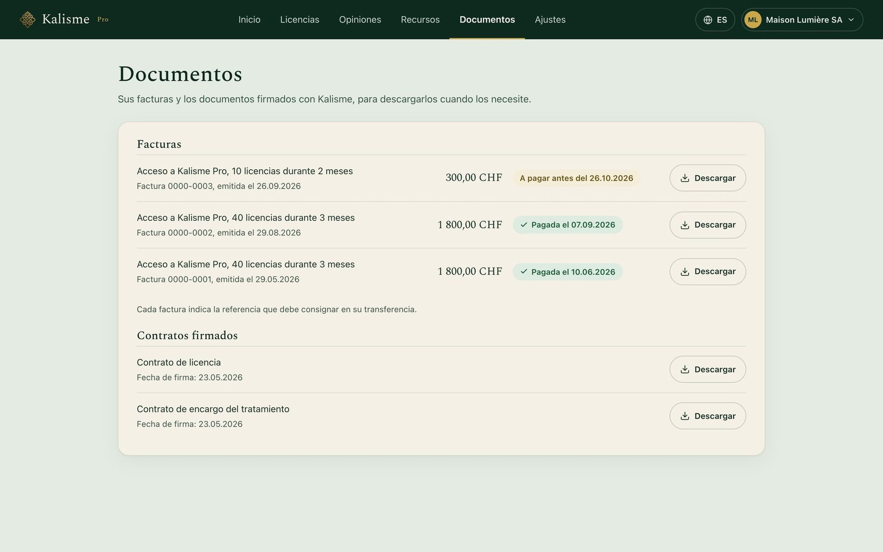
Task: Go to the Licencias tab
Action: pyautogui.click(x=300, y=20)
